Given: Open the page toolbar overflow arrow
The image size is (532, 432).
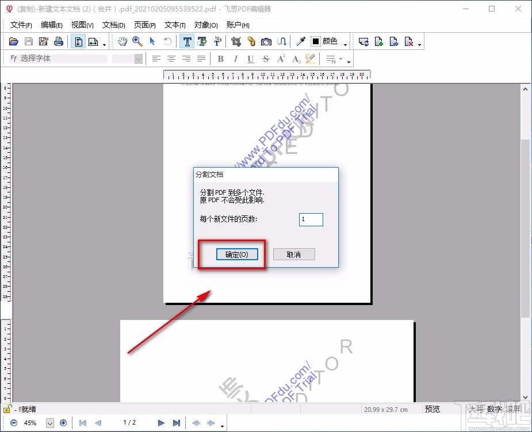Looking at the screenshot, I should click(x=420, y=44).
